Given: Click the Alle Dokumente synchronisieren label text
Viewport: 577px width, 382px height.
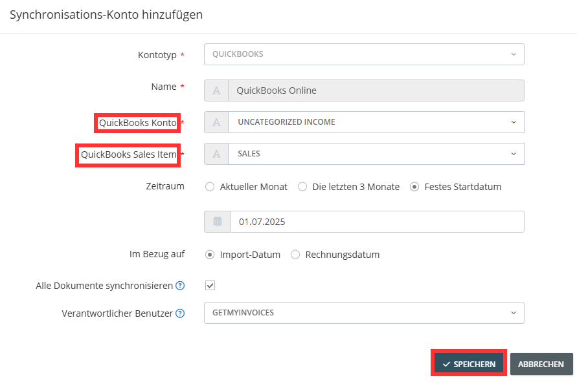Looking at the screenshot, I should click(x=104, y=286).
